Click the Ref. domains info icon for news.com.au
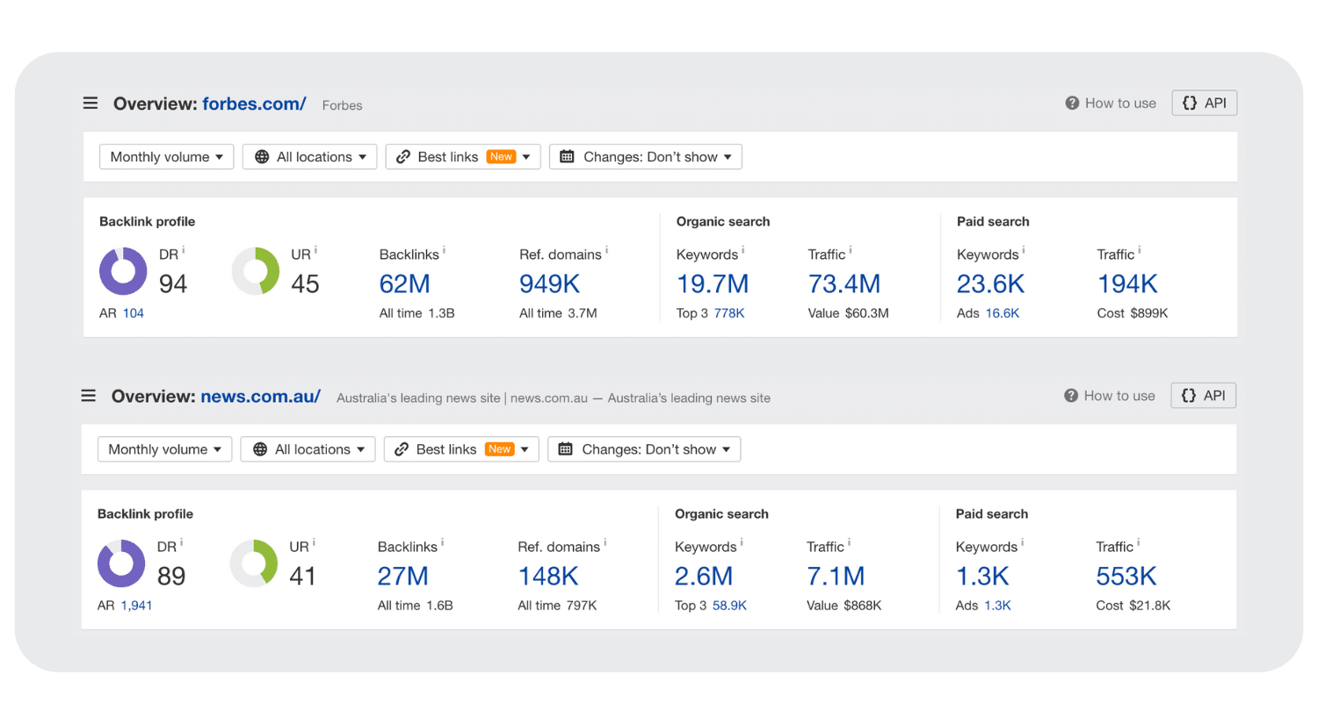1318x724 pixels. click(605, 543)
